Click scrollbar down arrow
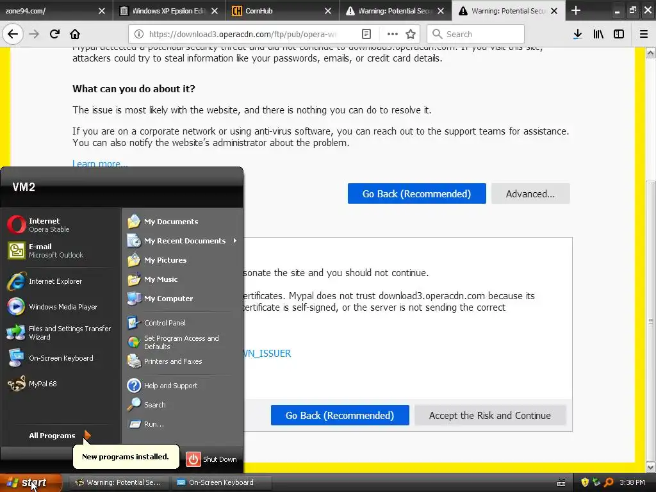 pos(651,467)
